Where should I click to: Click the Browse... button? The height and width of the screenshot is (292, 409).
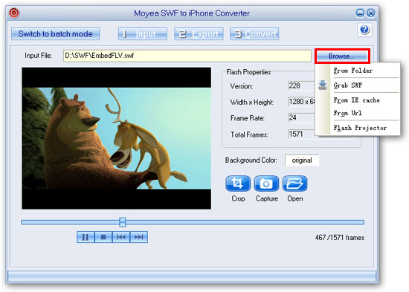click(x=342, y=56)
